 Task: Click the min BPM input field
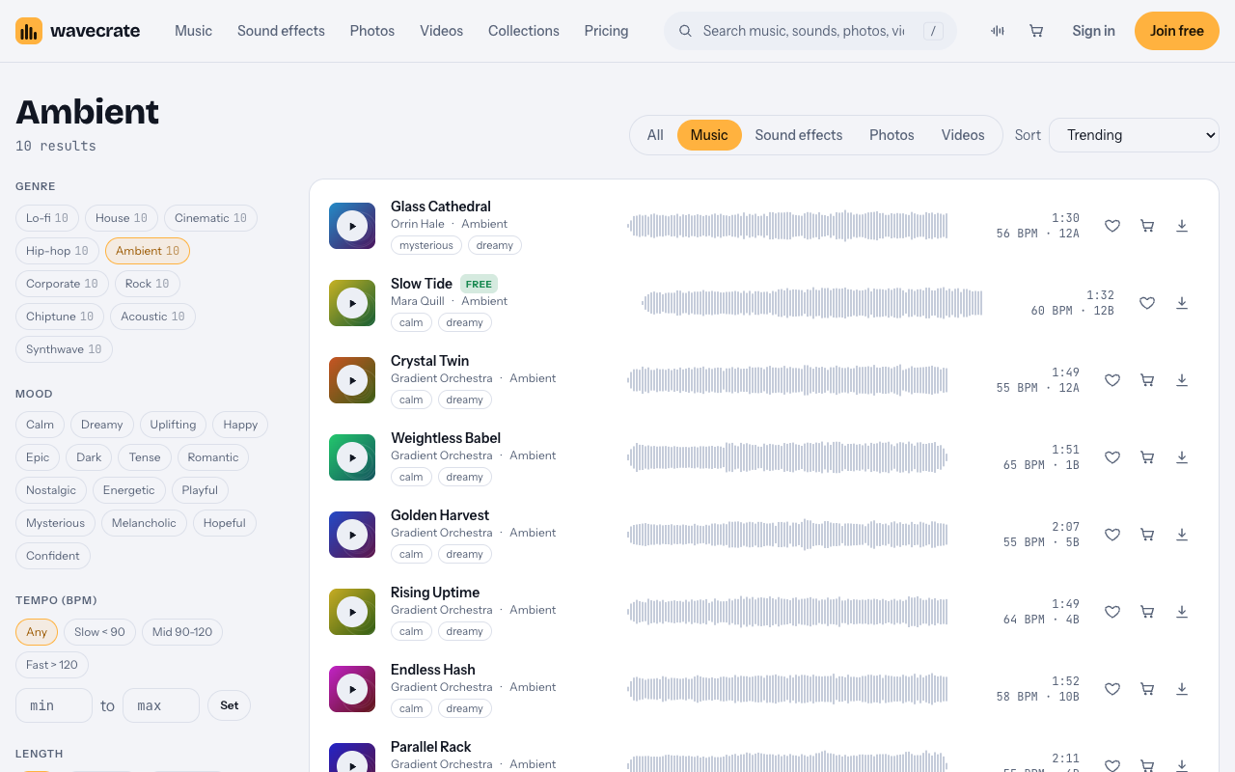[54, 705]
